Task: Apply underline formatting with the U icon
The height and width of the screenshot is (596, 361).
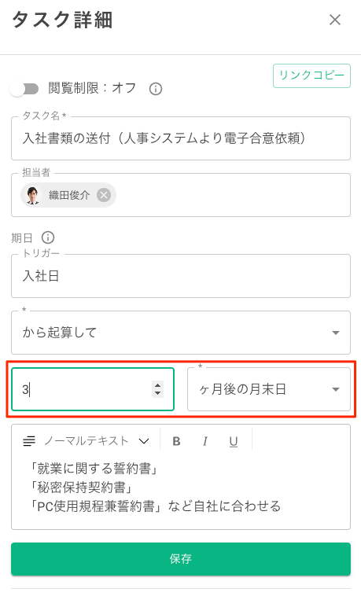Action: point(234,441)
